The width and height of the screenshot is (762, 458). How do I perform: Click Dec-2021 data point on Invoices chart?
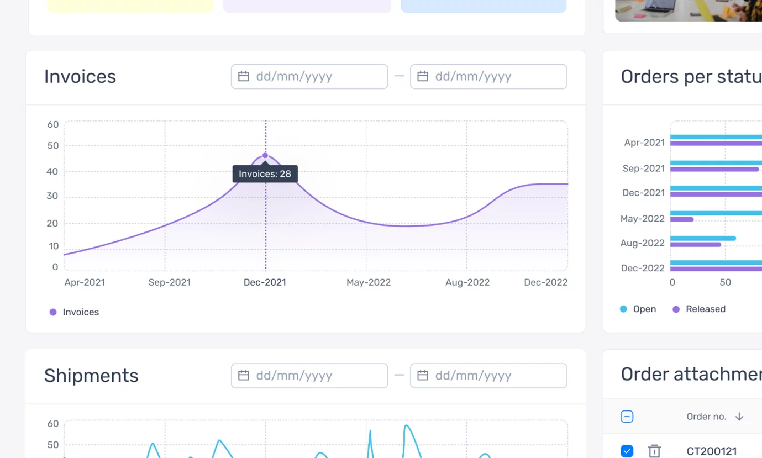[265, 156]
